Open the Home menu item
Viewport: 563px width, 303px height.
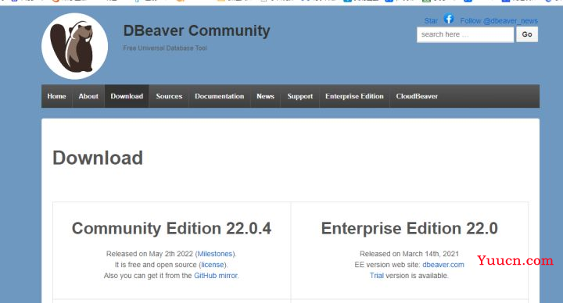coord(57,96)
